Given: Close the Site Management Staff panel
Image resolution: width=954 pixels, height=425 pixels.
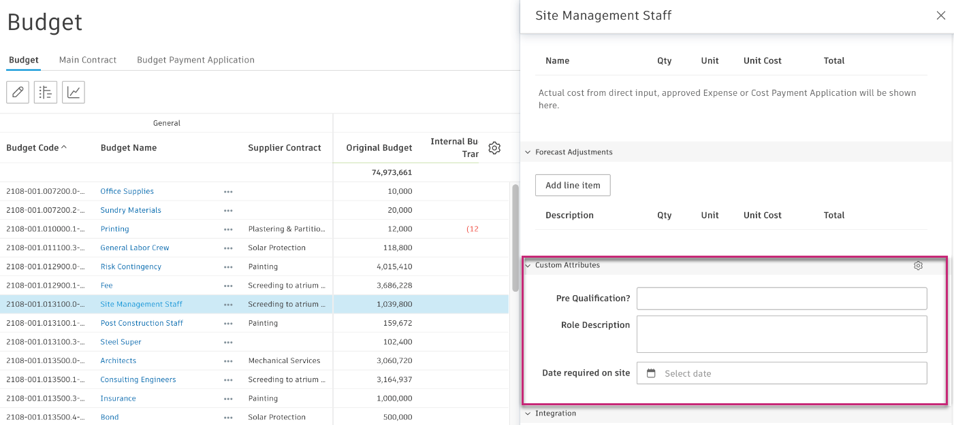Looking at the screenshot, I should click(x=940, y=16).
